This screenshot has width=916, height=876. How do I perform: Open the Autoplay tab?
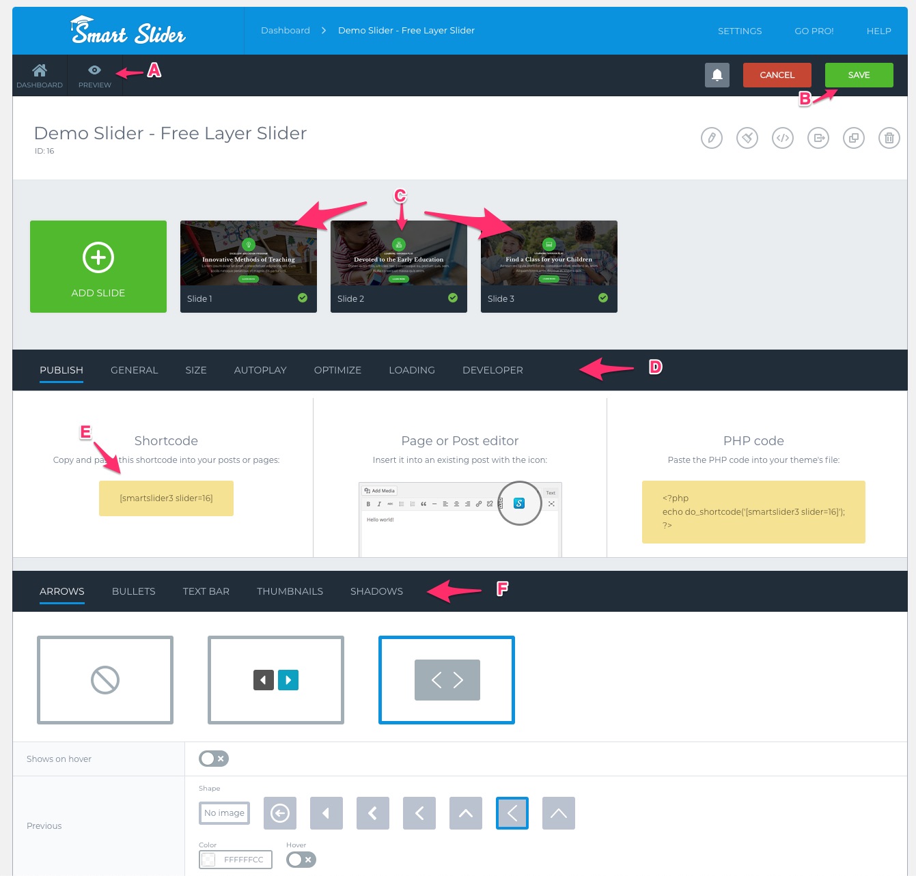click(260, 370)
